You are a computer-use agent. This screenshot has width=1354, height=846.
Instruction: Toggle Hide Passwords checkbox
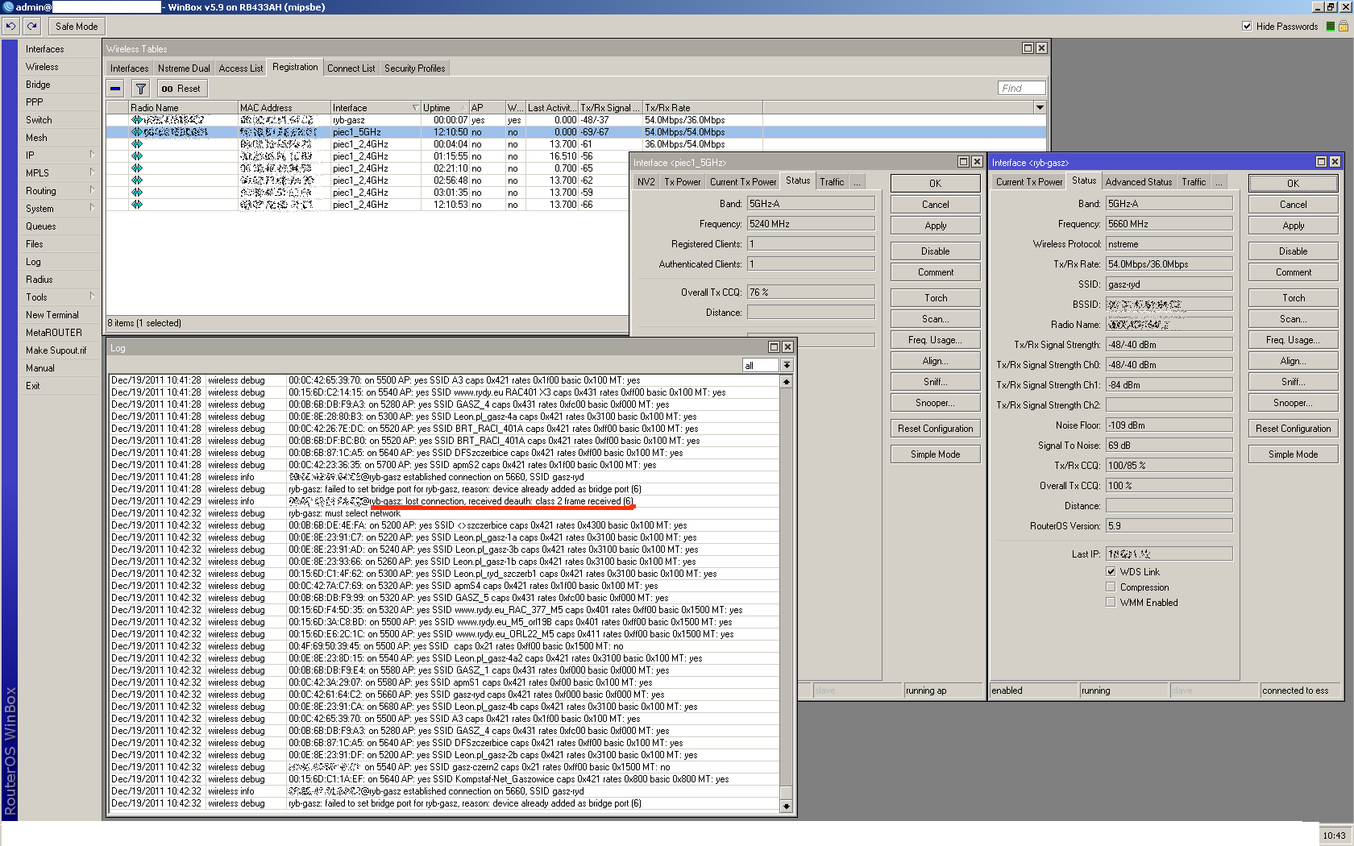click(1248, 26)
